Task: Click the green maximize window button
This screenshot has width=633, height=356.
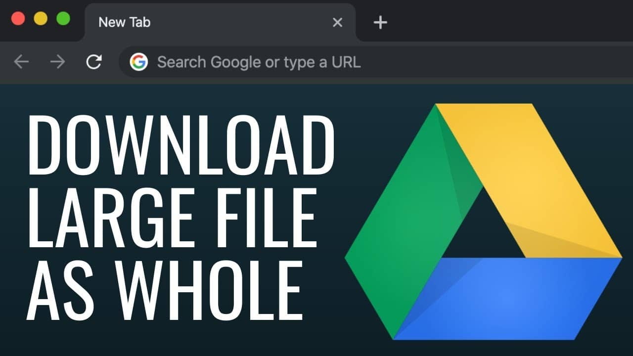Action: 63,19
